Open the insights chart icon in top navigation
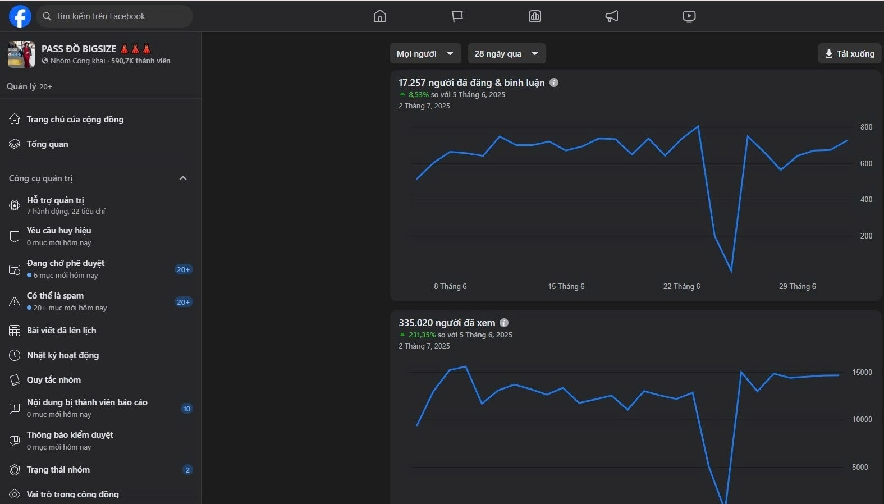 click(x=535, y=16)
